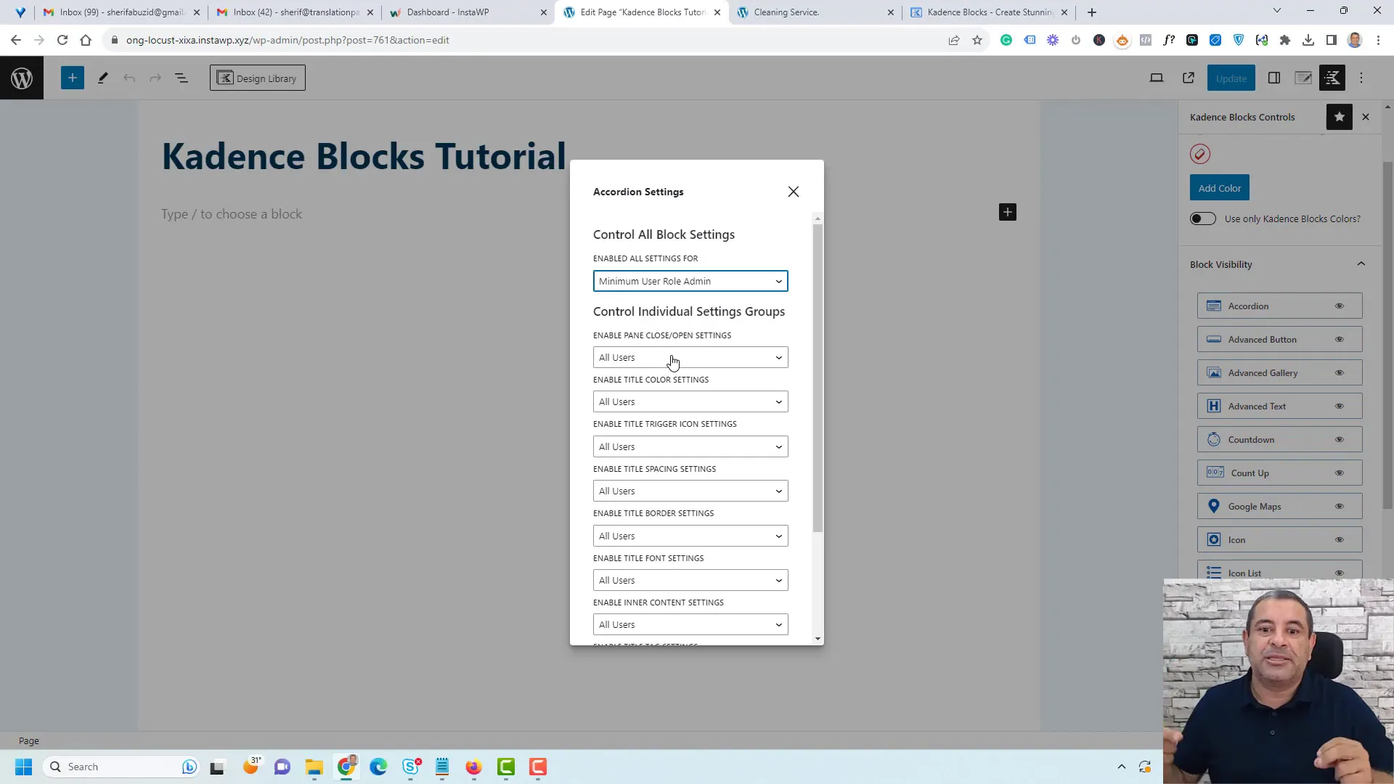Click the Undo arrow
Viewport: 1394px width, 784px height.
pyautogui.click(x=129, y=78)
